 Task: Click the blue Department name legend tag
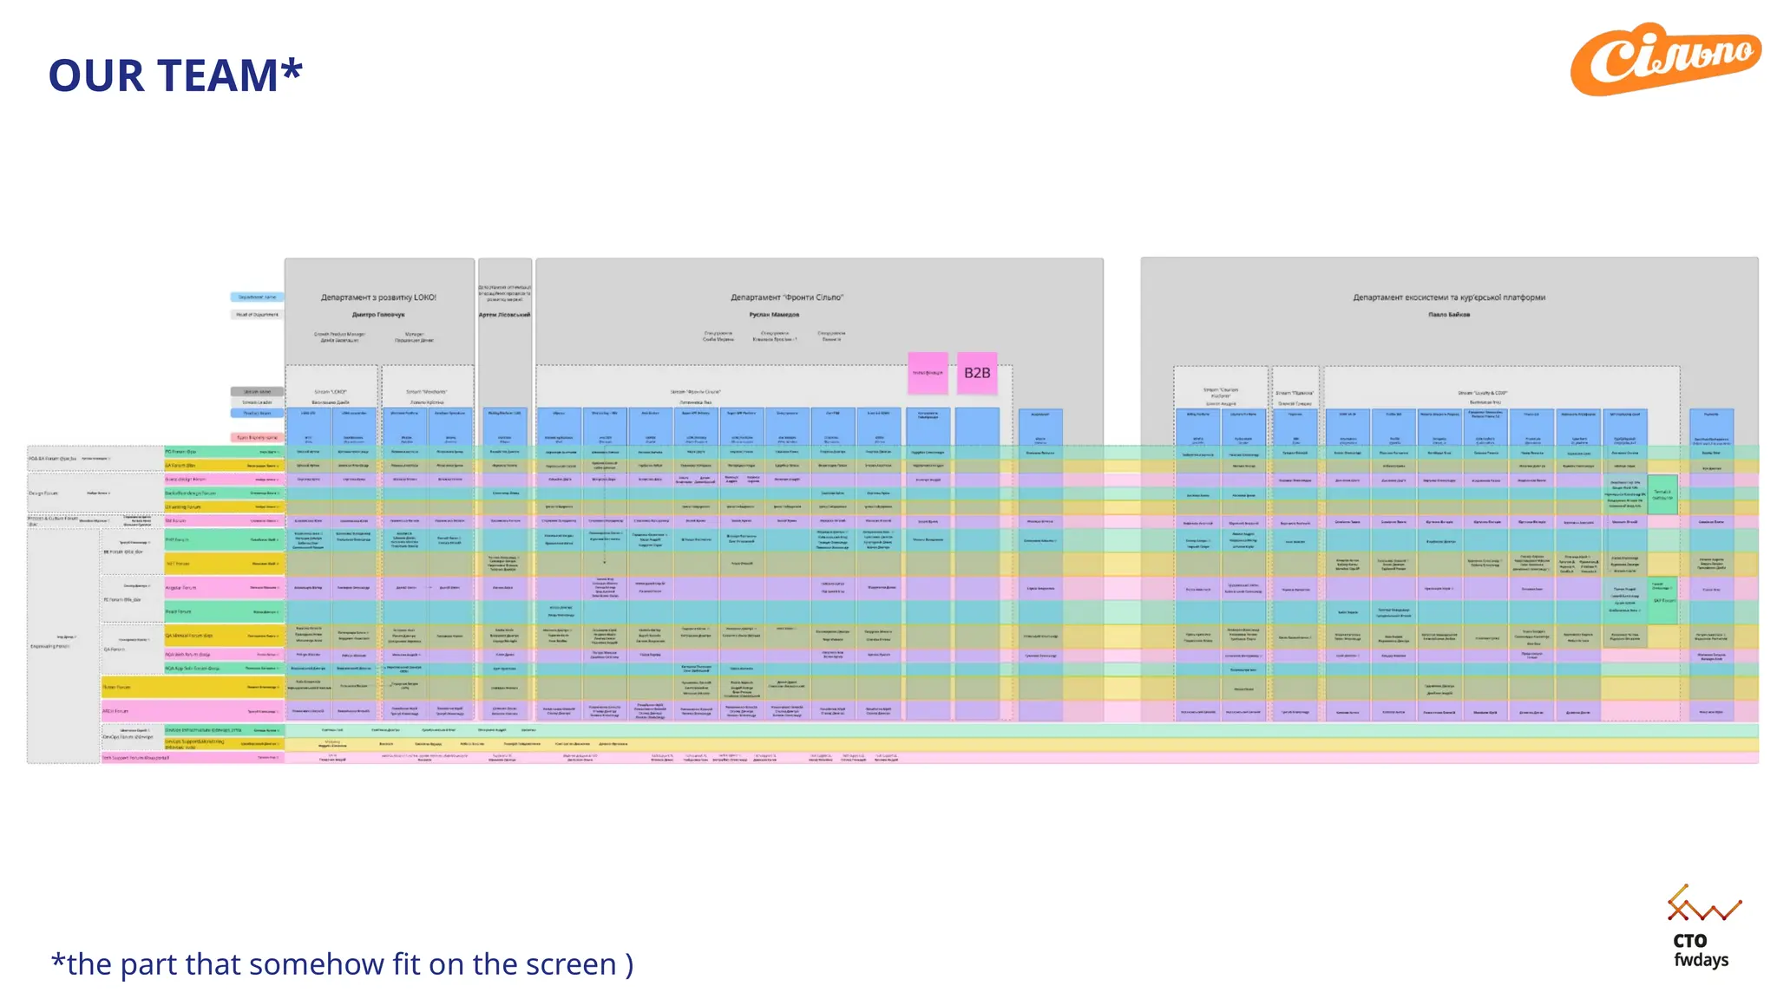click(x=257, y=297)
